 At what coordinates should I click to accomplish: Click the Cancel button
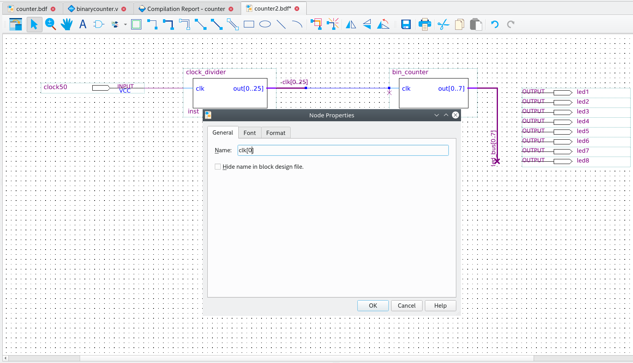[406, 306]
